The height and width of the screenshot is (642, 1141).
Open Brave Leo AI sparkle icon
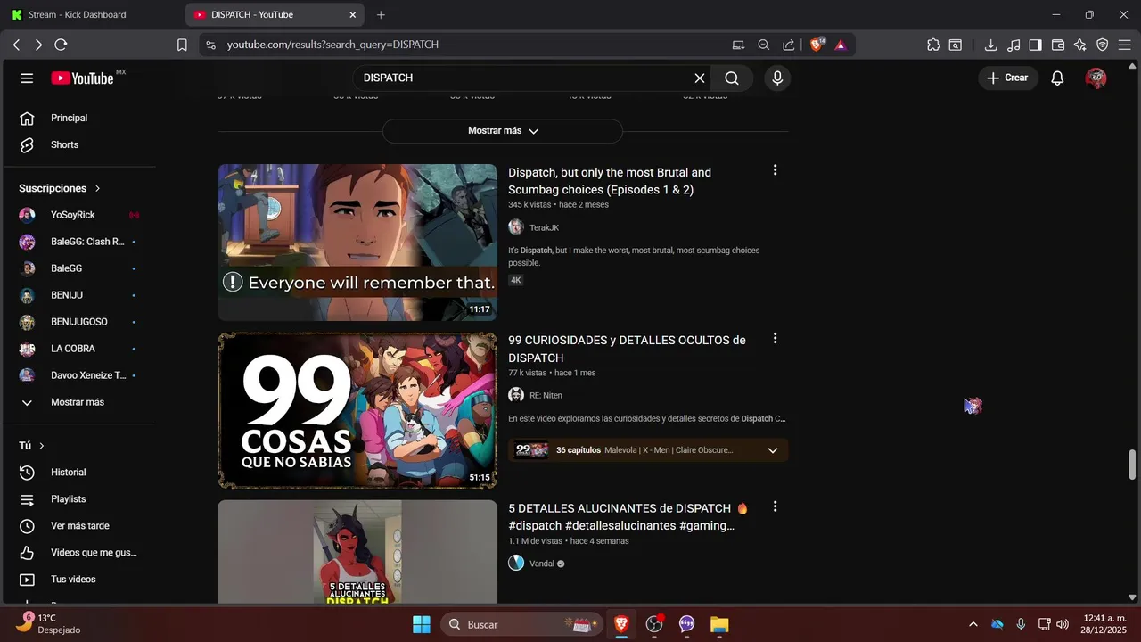[1079, 45]
